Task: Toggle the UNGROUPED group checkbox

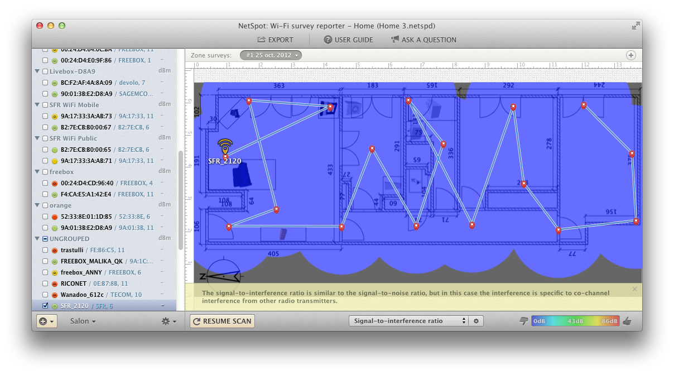Action: pyautogui.click(x=45, y=239)
